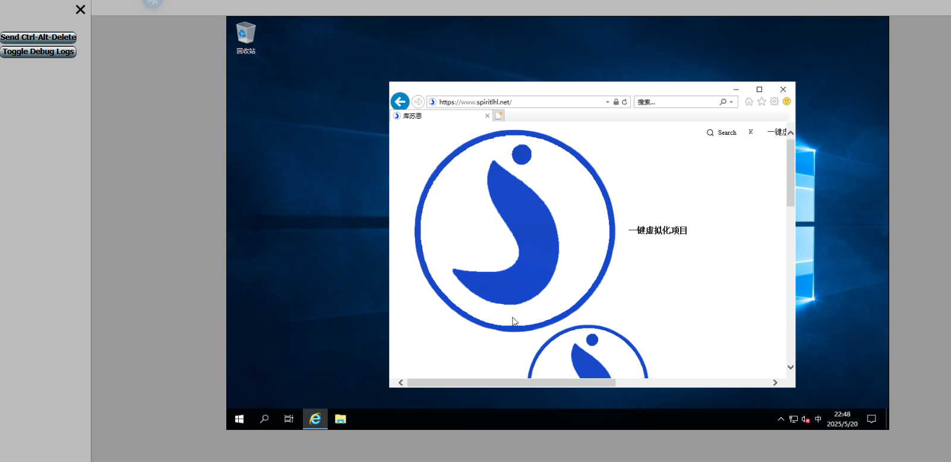Open the Windows Start menu
Viewport: 951px width, 462px height.
tap(239, 419)
